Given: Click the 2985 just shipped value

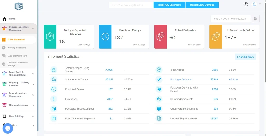Looking at the screenshot, I should (215, 70).
